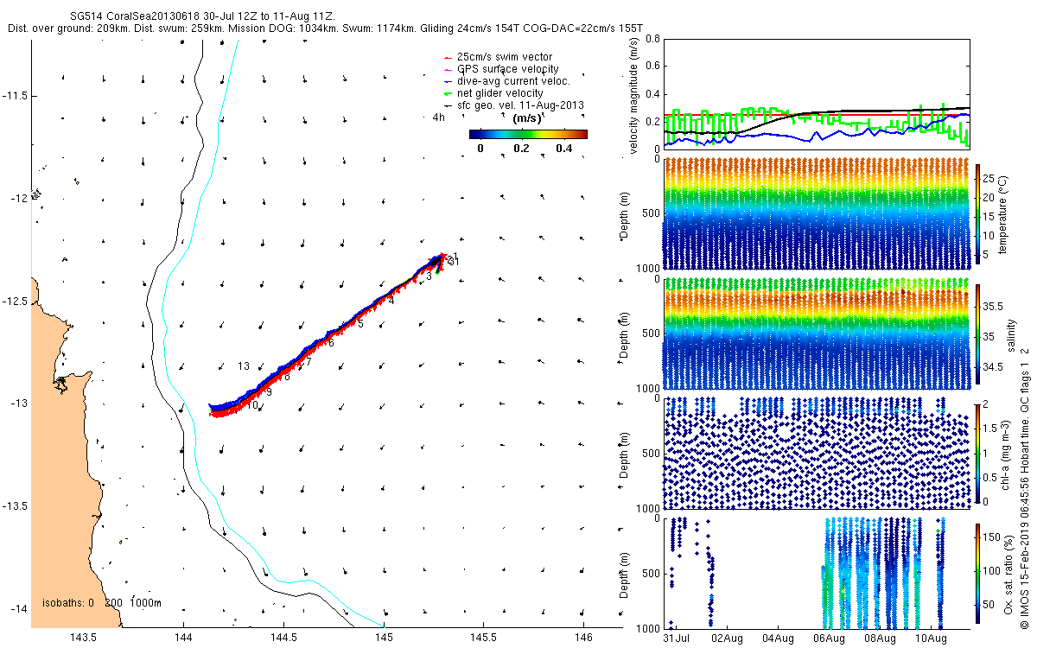Click the "0.6" tick on velocity magnitude axis

point(653,67)
